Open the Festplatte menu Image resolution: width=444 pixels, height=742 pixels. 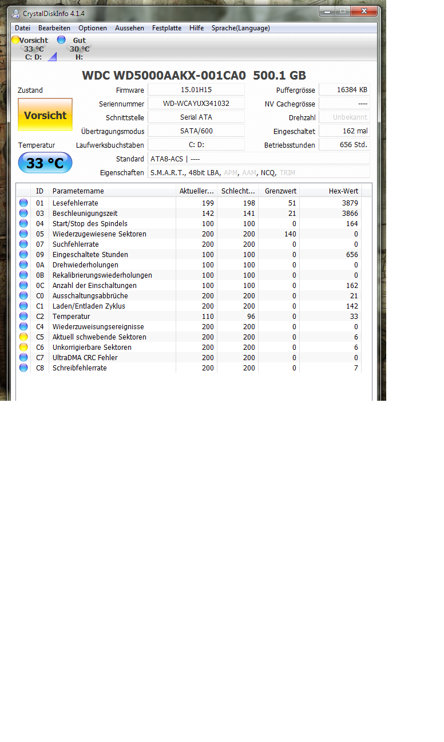(166, 28)
